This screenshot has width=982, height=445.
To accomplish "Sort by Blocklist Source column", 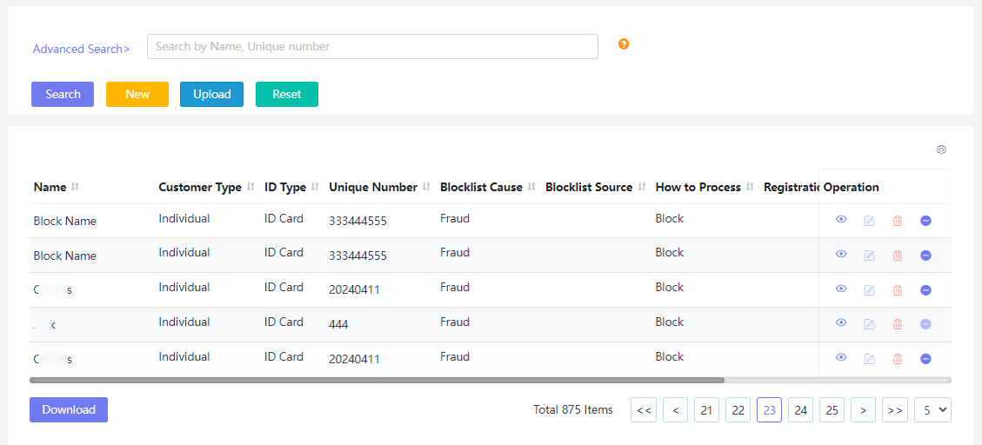I will pyautogui.click(x=641, y=187).
